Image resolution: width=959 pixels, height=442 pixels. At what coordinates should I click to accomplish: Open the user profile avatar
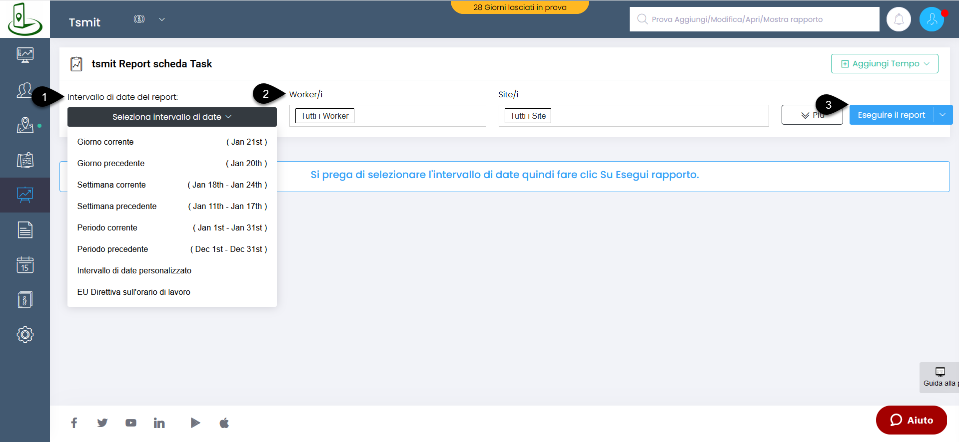[932, 19]
